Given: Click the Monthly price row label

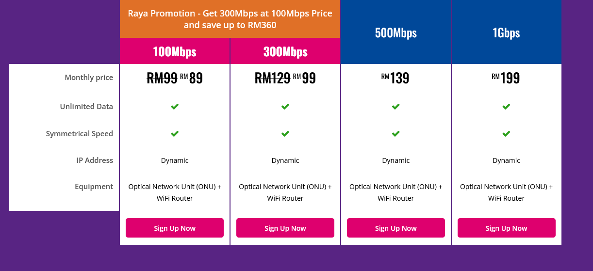Looking at the screenshot, I should point(89,78).
